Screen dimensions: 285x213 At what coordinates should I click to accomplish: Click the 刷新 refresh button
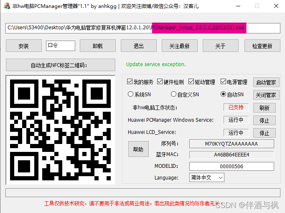point(264,108)
